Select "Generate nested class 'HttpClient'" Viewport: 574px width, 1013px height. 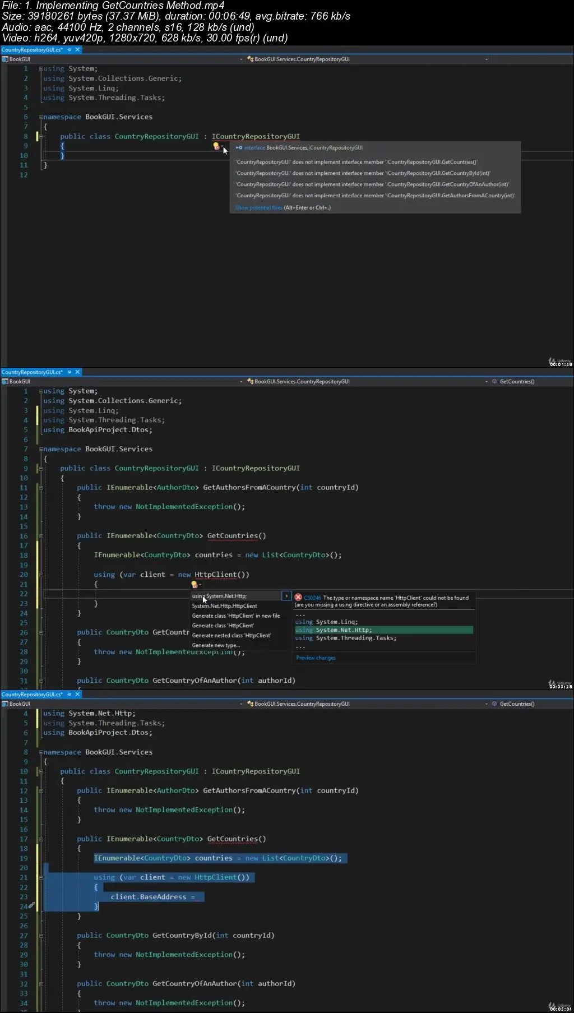(x=232, y=636)
